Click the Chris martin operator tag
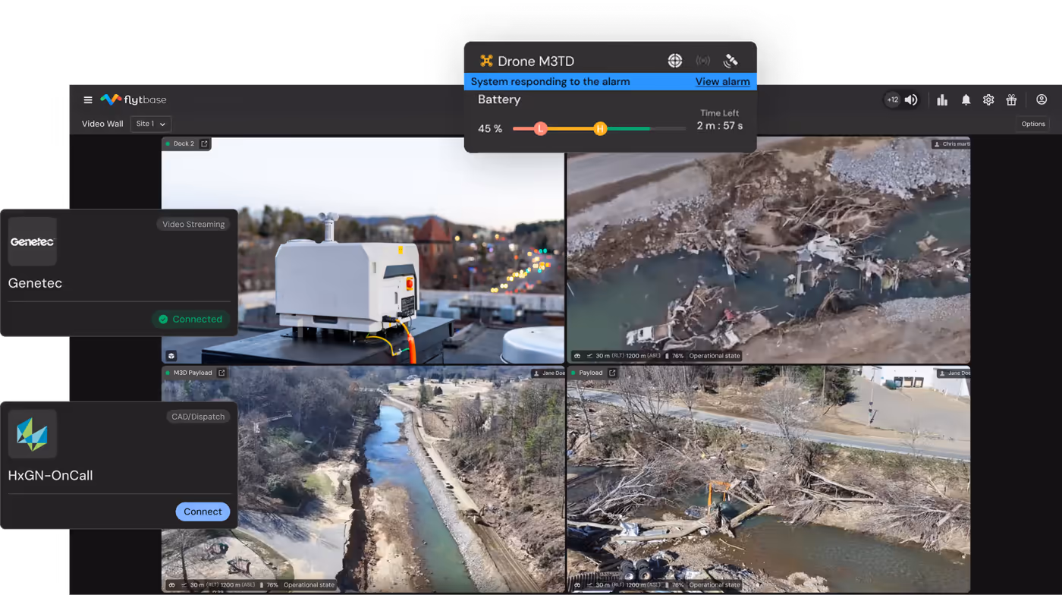Image resolution: width=1062 pixels, height=595 pixels. tap(951, 143)
